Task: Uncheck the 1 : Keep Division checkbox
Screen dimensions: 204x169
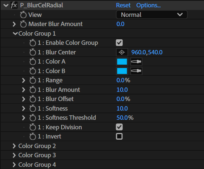Action: coord(119,127)
